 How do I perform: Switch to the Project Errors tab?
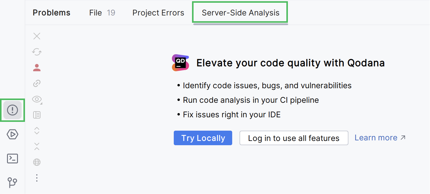pos(158,13)
